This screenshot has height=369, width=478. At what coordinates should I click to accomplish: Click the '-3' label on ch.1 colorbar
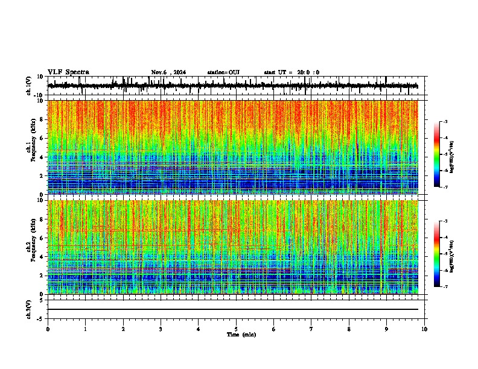(x=445, y=121)
